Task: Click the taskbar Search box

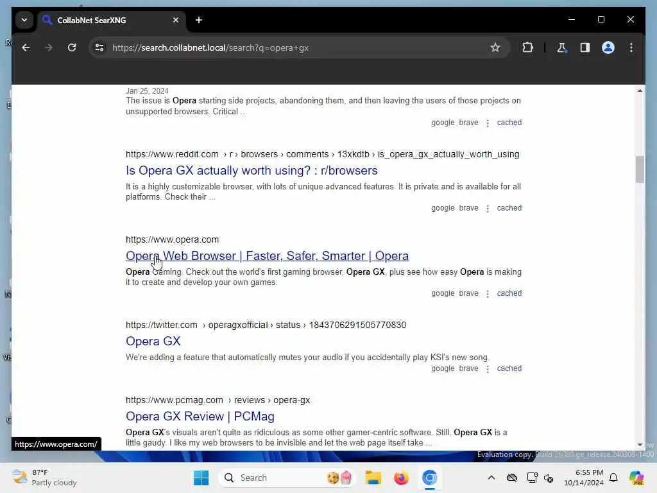Action: (x=287, y=478)
